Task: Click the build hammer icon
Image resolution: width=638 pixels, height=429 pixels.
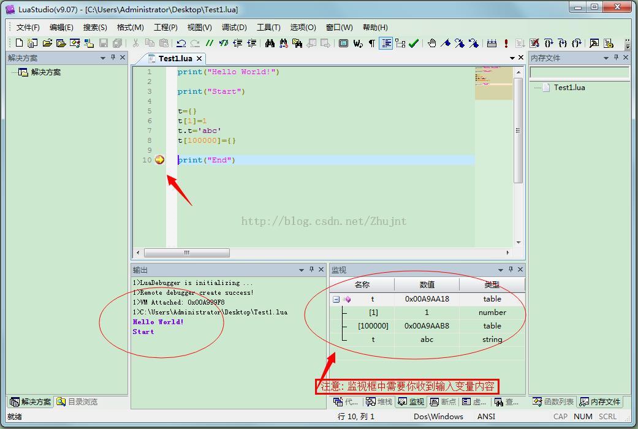Action: 594,43
